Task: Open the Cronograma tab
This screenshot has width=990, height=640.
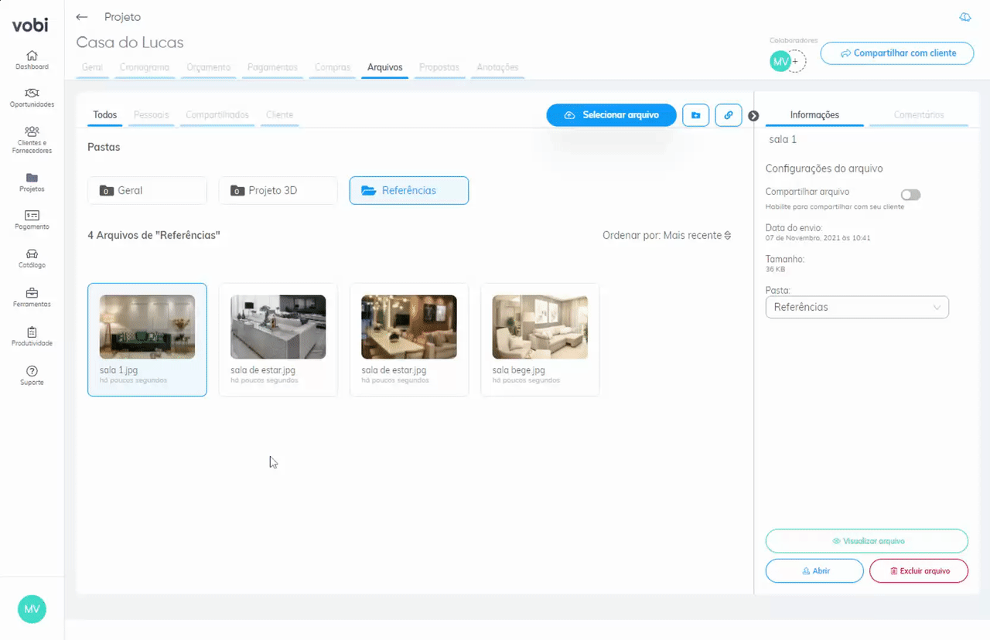Action: click(145, 67)
